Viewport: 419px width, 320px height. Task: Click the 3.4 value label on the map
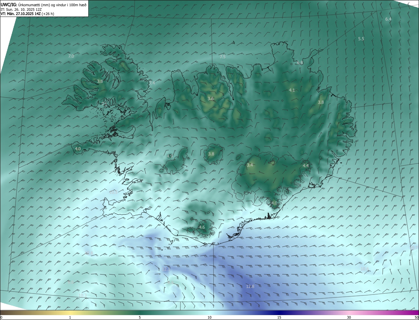click(250, 165)
